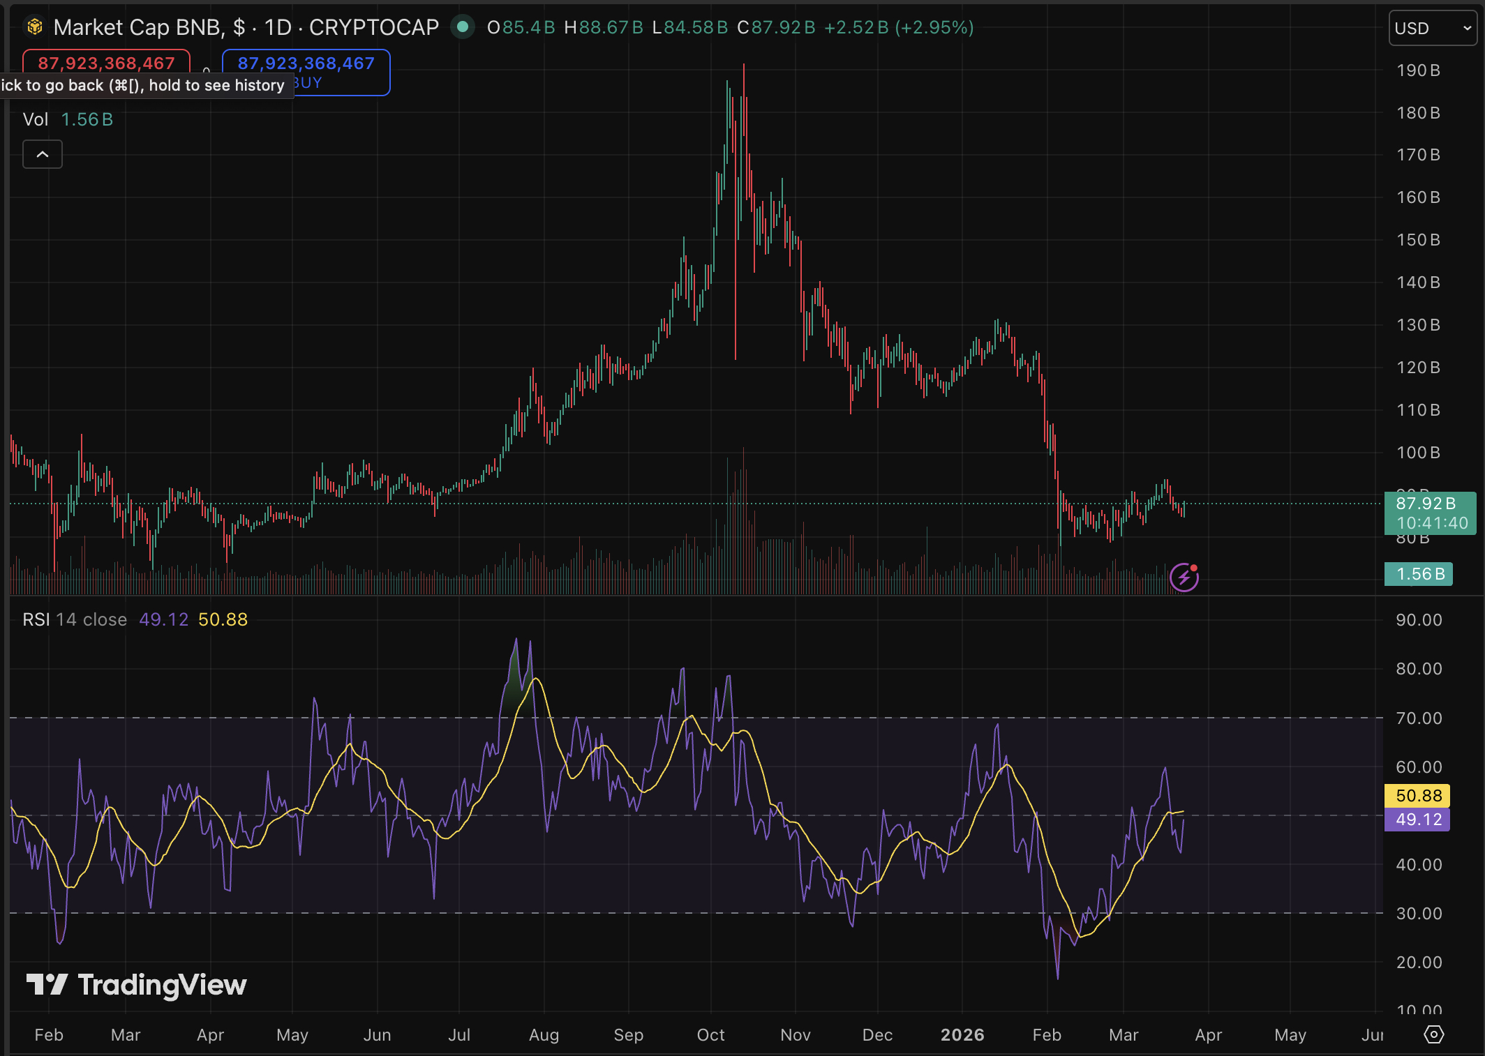
Task: Click the Vol 1.56B legend text
Action: (x=66, y=119)
